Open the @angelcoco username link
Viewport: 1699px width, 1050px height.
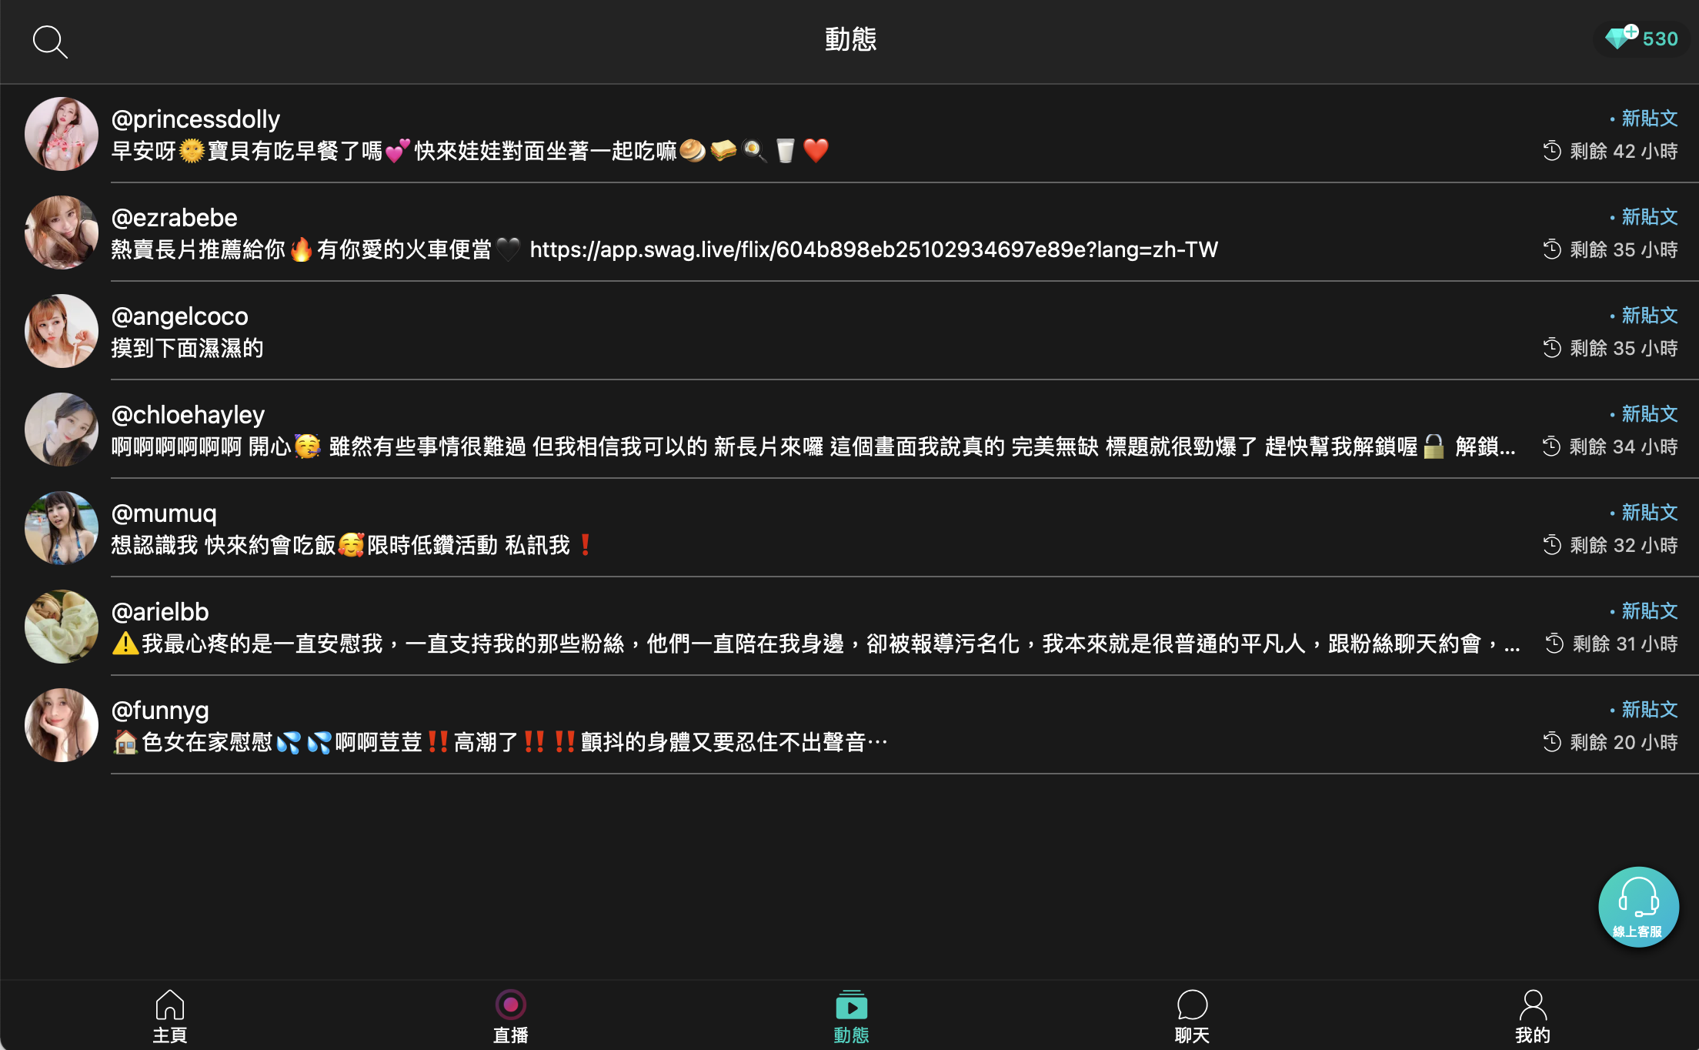180,316
